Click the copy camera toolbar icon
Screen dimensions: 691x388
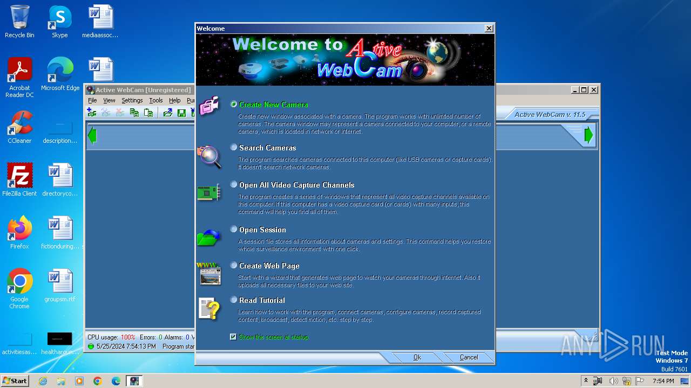click(134, 113)
